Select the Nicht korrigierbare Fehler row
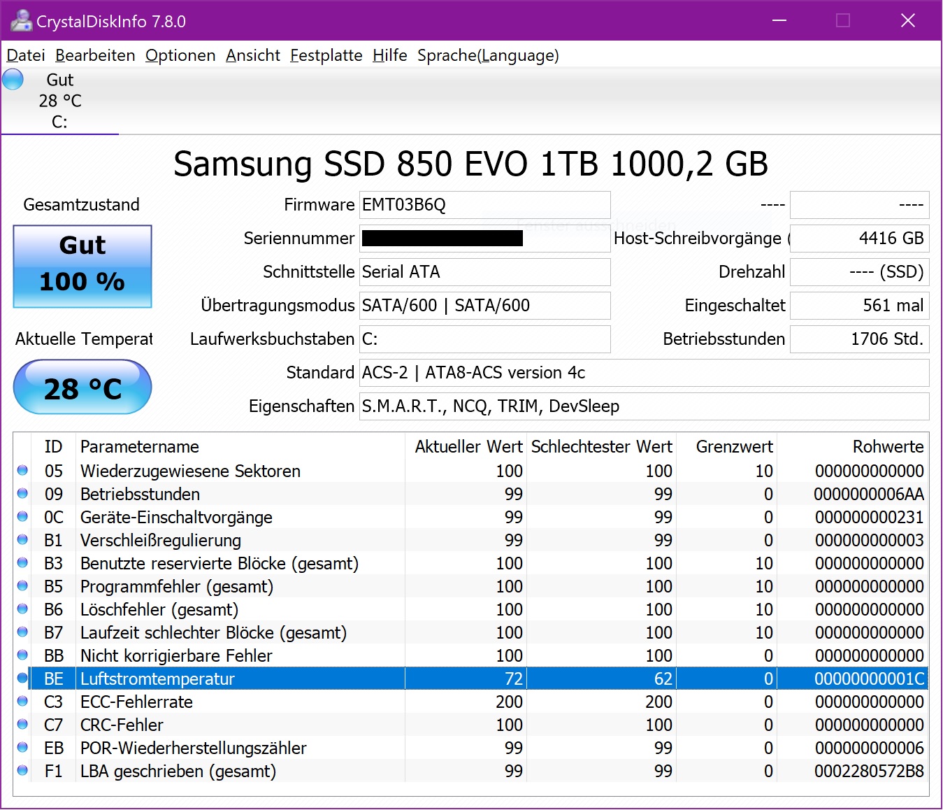Screen dimensions: 943x810 (x=471, y=655)
